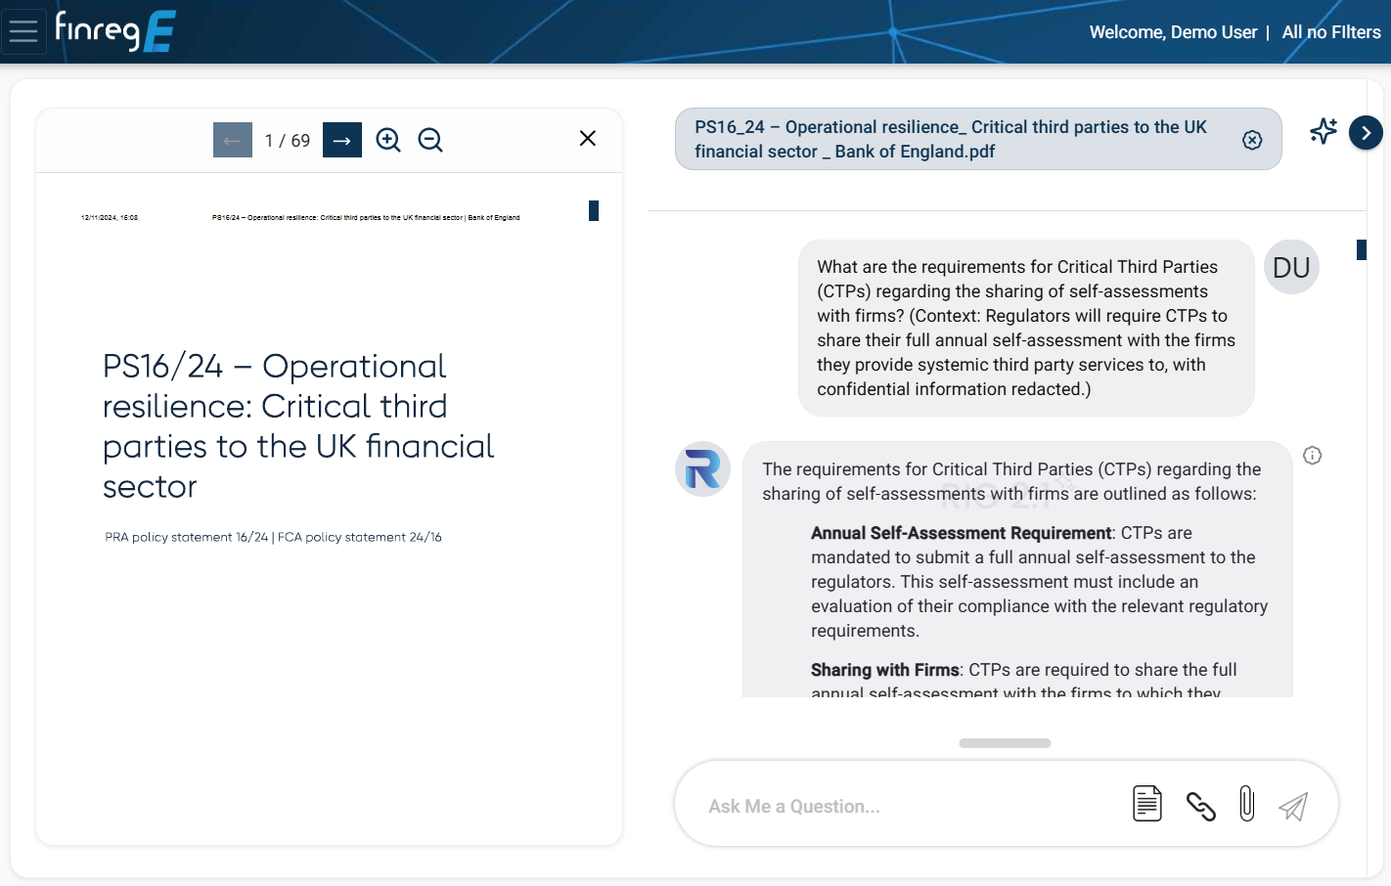
Task: Click the All no Filters link
Action: coord(1331,32)
